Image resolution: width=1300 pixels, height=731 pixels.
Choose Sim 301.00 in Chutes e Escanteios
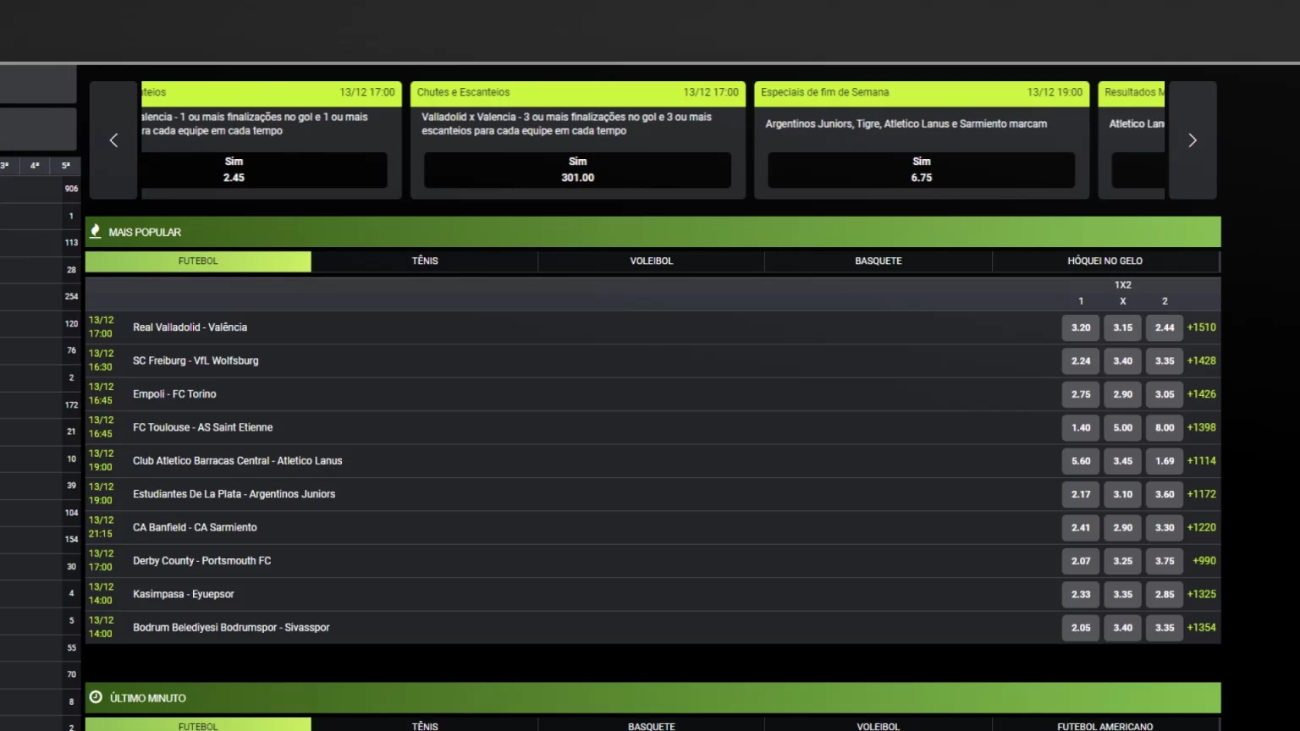click(577, 170)
